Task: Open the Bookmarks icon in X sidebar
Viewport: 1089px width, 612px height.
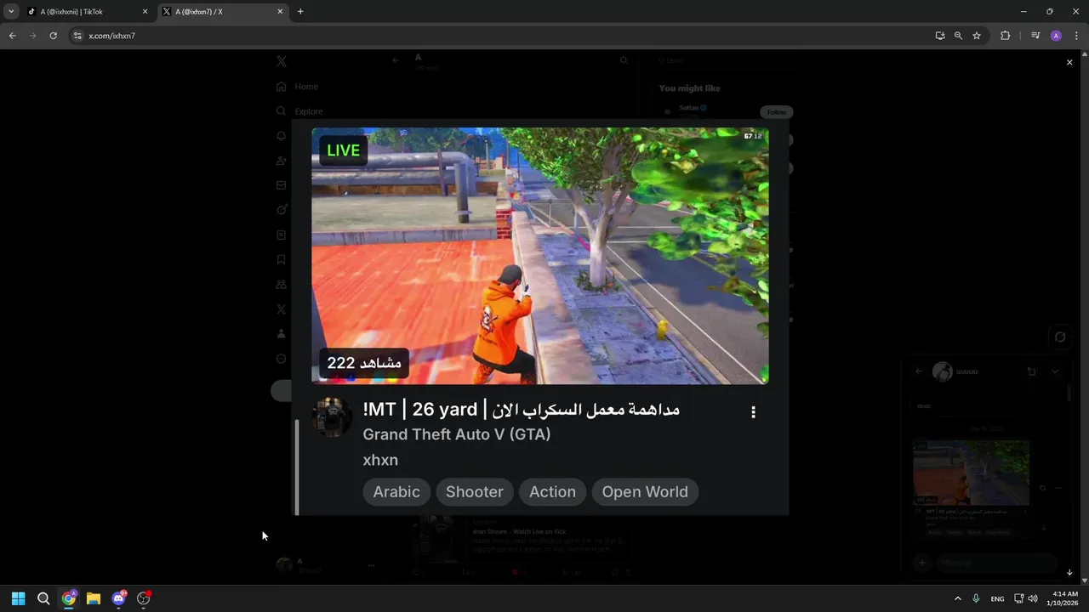Action: pos(282,259)
